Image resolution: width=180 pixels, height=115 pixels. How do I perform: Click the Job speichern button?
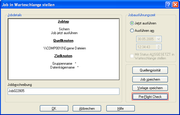coord(150,79)
